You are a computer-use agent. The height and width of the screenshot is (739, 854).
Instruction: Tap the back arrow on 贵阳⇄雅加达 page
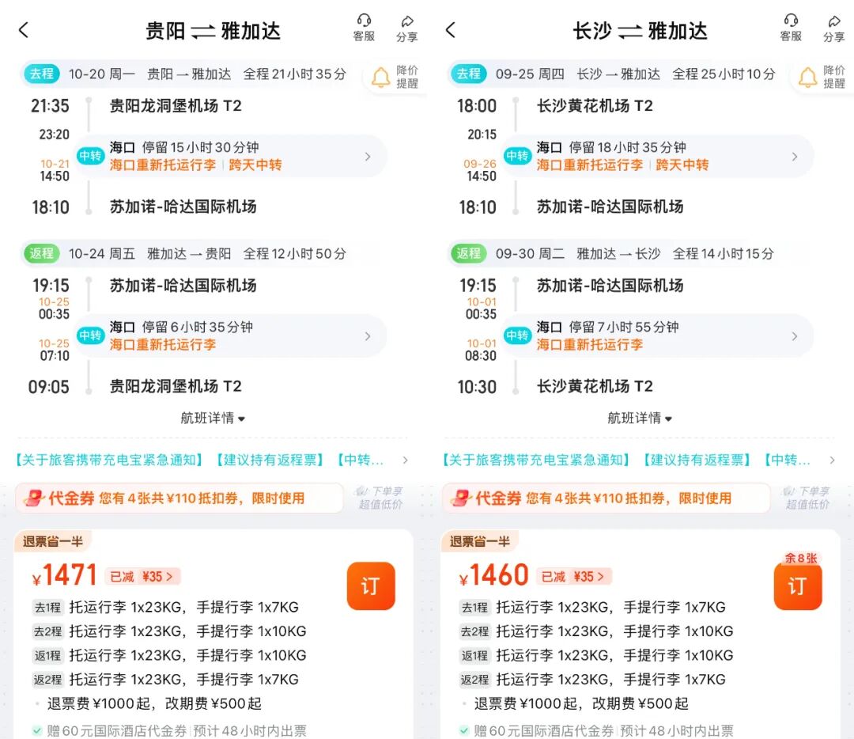pyautogui.click(x=24, y=29)
